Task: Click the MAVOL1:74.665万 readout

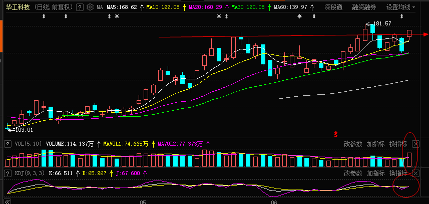Action: [126, 144]
